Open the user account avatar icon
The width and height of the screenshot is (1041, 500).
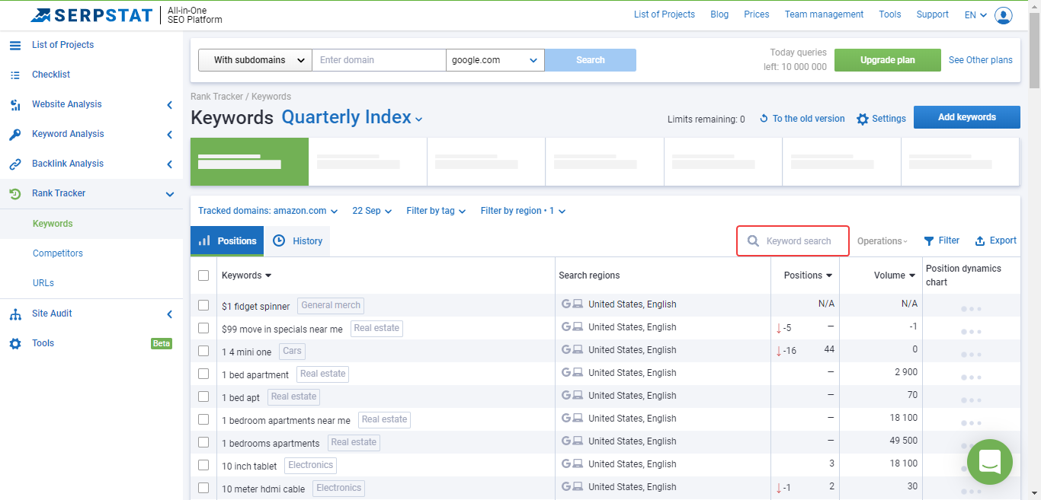click(1004, 14)
